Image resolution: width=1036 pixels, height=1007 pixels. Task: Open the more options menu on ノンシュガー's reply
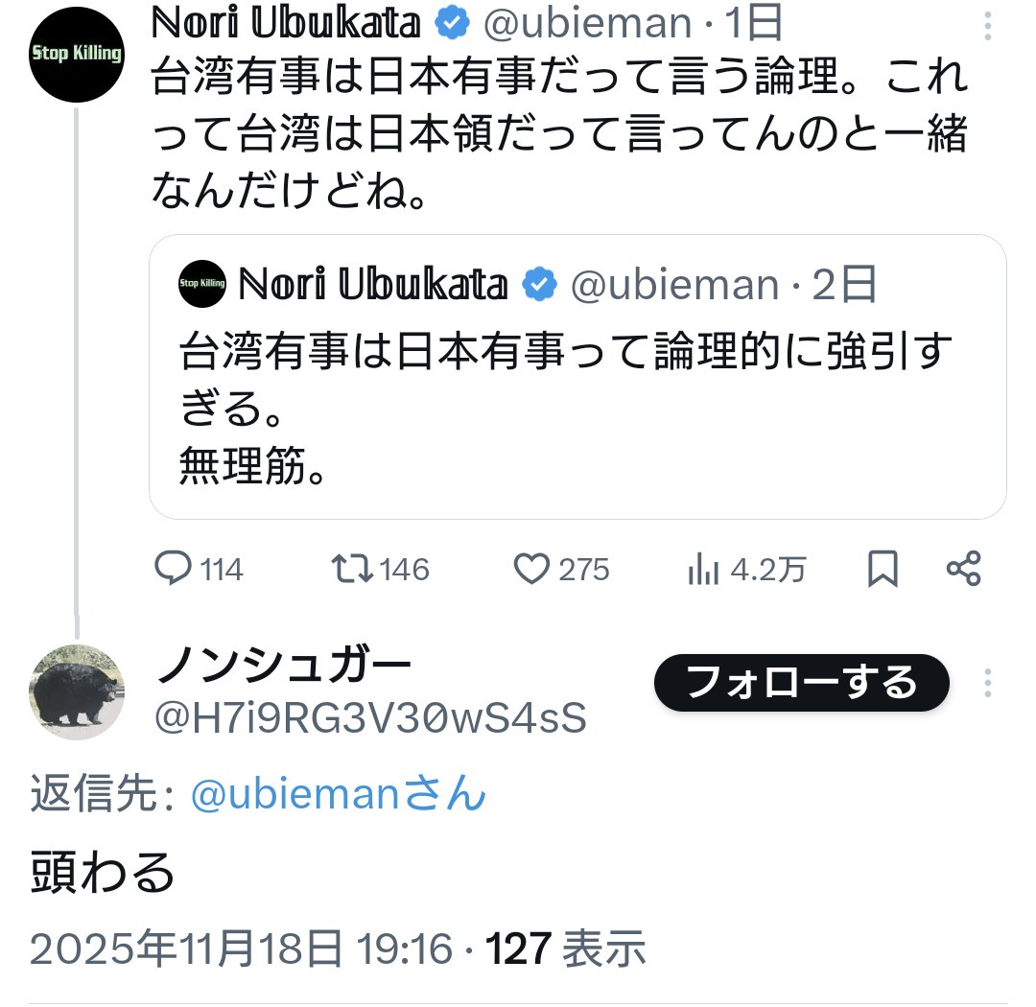click(x=987, y=681)
